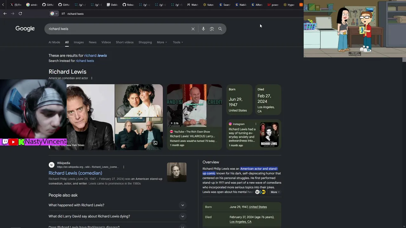406x228 pixels.
Task: Click the browser address bar text
Action: (75, 14)
